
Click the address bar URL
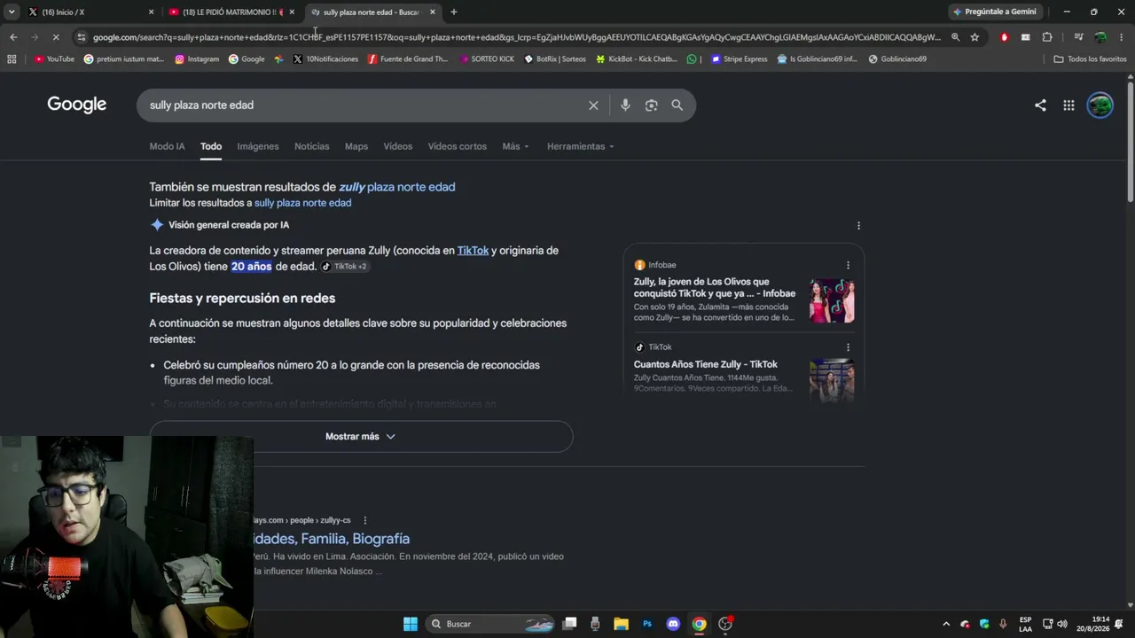(x=517, y=37)
